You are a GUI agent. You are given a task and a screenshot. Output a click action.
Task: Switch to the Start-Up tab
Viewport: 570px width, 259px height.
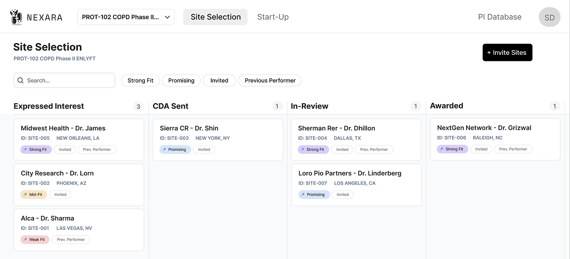(273, 17)
